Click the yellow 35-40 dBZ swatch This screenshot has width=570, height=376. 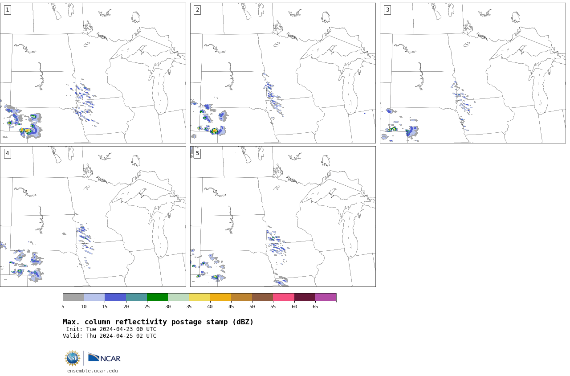pyautogui.click(x=199, y=297)
